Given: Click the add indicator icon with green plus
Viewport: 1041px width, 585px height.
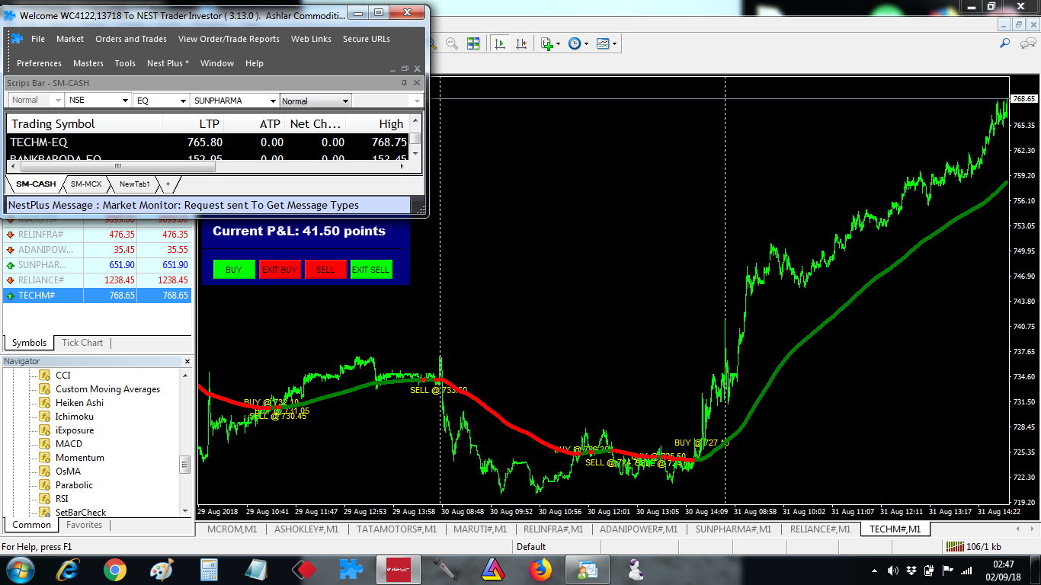Looking at the screenshot, I should point(546,43).
